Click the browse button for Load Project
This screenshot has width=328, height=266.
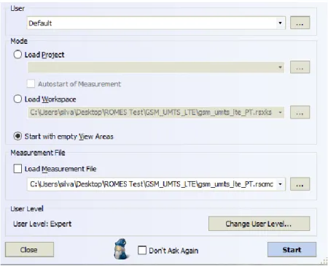click(x=300, y=67)
